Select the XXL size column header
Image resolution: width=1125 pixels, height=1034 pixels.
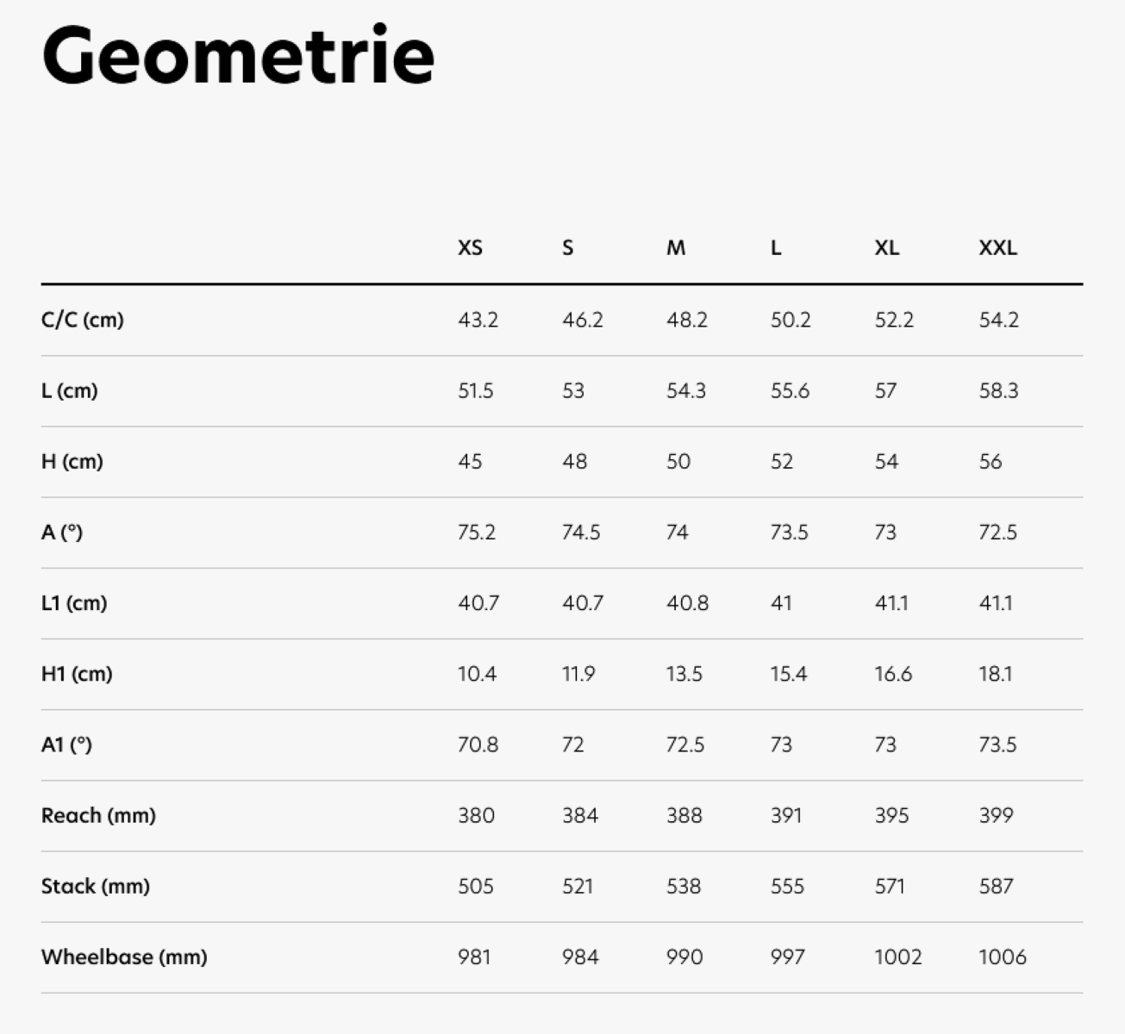click(x=998, y=248)
